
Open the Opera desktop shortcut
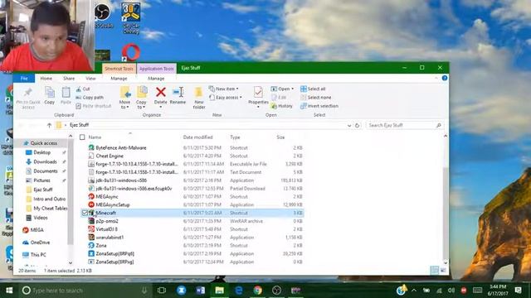131,52
